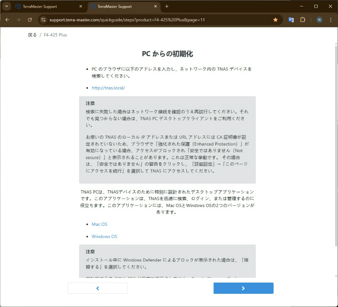Expand the tab search dropdown arrow

point(6,6)
